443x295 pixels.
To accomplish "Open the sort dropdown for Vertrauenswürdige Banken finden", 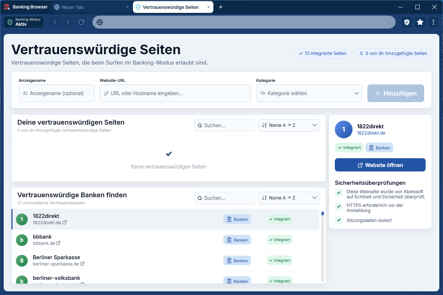I will tap(289, 198).
